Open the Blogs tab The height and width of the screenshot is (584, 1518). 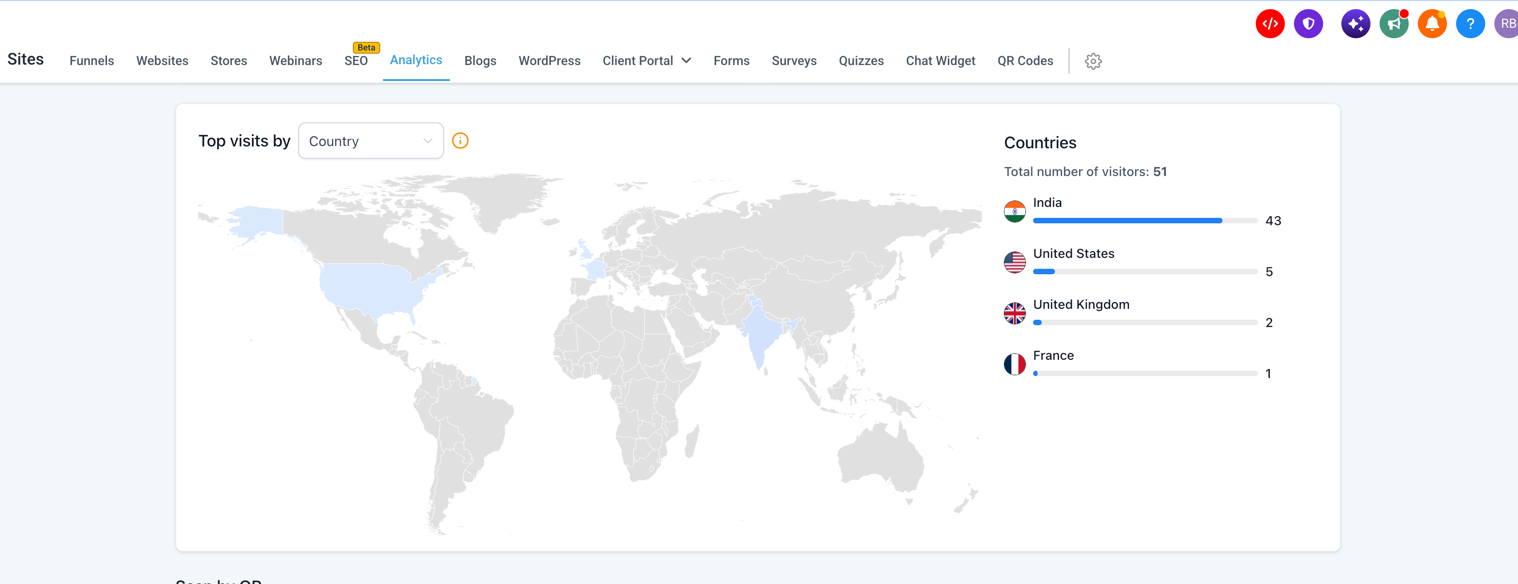pos(480,60)
